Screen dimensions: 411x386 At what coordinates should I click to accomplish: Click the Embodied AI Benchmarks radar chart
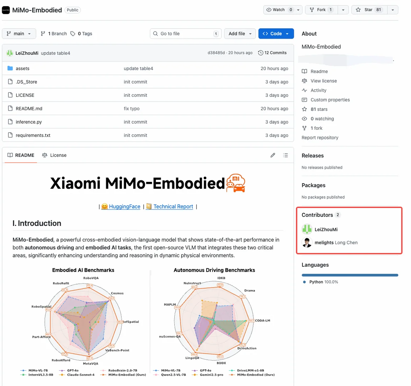[83, 322]
